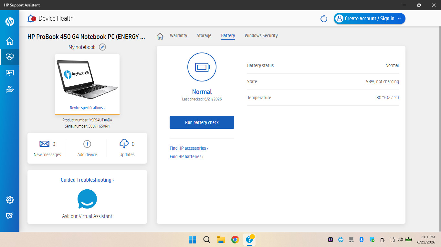Click the 80 °F (27 °C) temperature value
Image resolution: width=441 pixels, height=247 pixels.
(387, 98)
